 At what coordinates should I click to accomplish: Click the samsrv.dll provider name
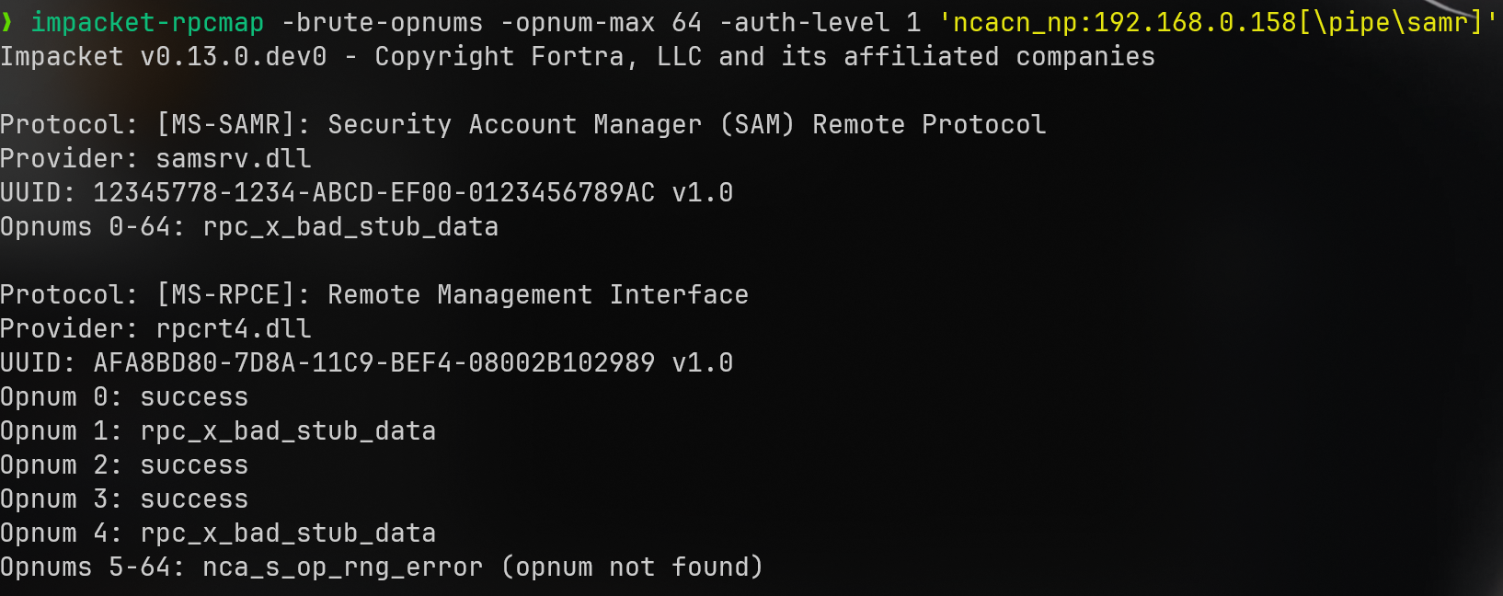[234, 159]
